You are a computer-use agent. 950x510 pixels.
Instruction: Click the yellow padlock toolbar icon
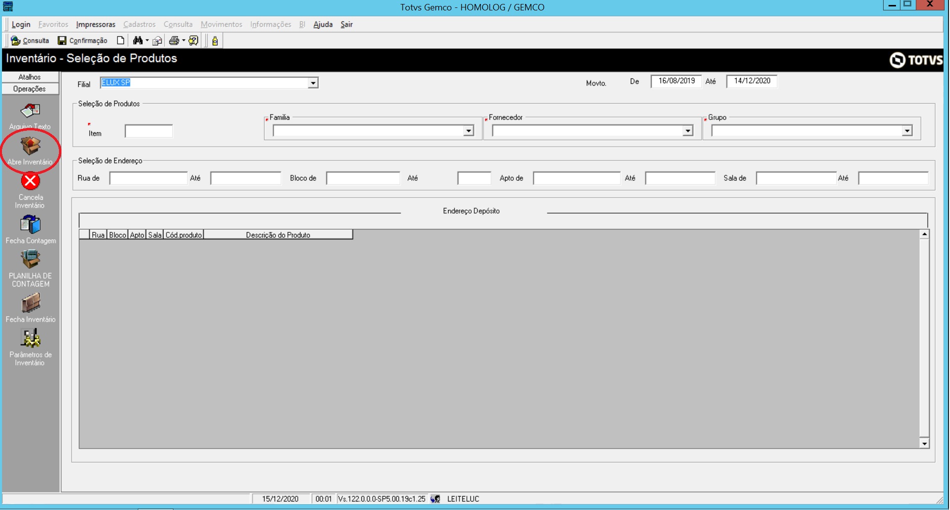tap(215, 41)
